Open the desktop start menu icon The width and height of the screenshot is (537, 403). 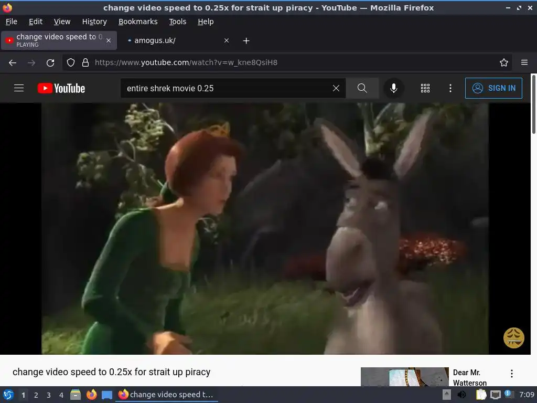pyautogui.click(x=8, y=395)
